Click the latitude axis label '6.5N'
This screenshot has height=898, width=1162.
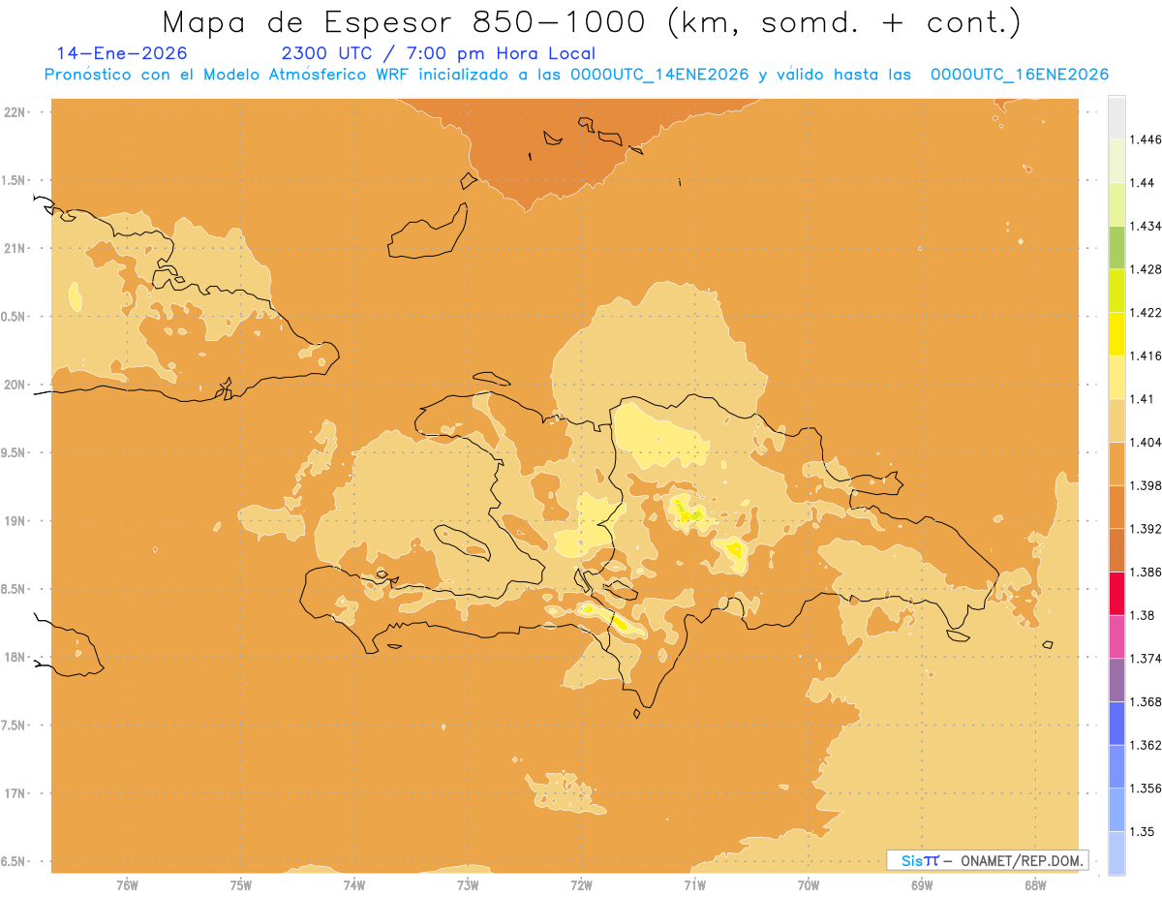(x=14, y=861)
